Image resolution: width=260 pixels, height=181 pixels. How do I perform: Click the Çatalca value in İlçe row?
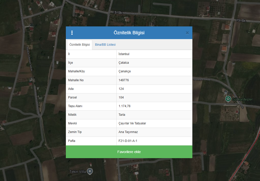coord(124,63)
